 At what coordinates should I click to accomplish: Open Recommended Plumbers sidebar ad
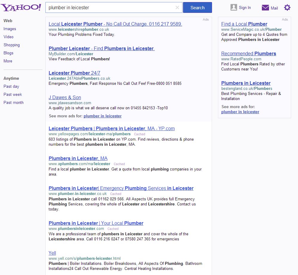tap(248, 54)
